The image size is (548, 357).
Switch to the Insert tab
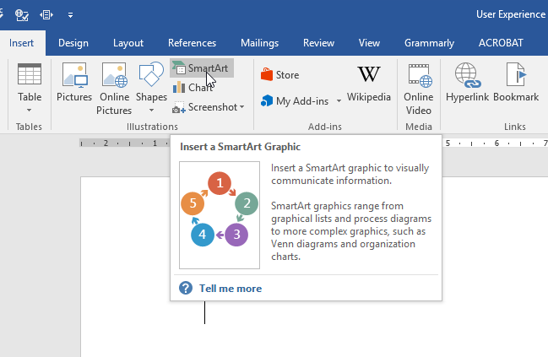[21, 43]
